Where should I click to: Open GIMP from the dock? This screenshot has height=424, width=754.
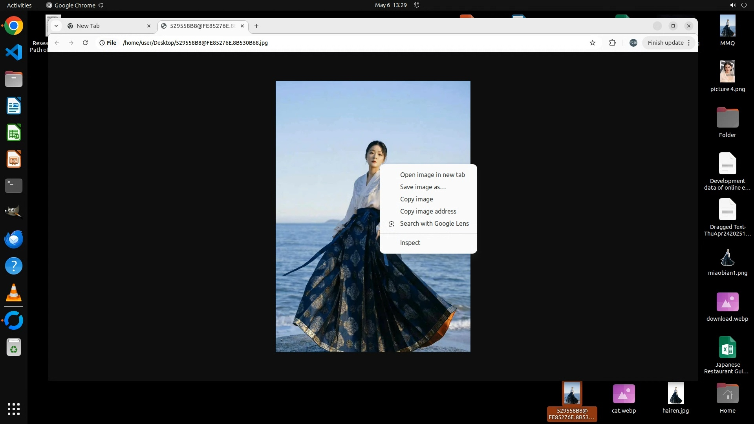pos(14,212)
